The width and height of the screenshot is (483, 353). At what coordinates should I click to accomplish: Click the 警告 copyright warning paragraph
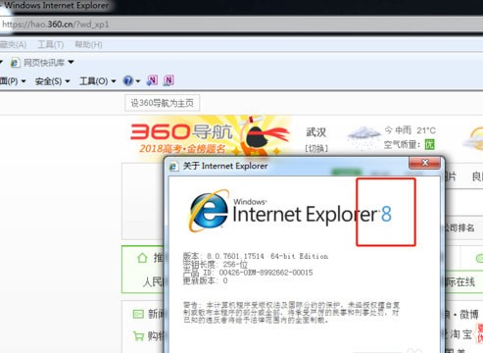pos(291,313)
